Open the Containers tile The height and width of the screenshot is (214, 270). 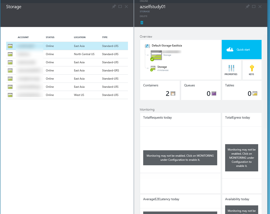point(160,90)
